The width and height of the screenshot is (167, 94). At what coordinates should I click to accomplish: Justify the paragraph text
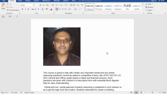[x=65, y=9]
